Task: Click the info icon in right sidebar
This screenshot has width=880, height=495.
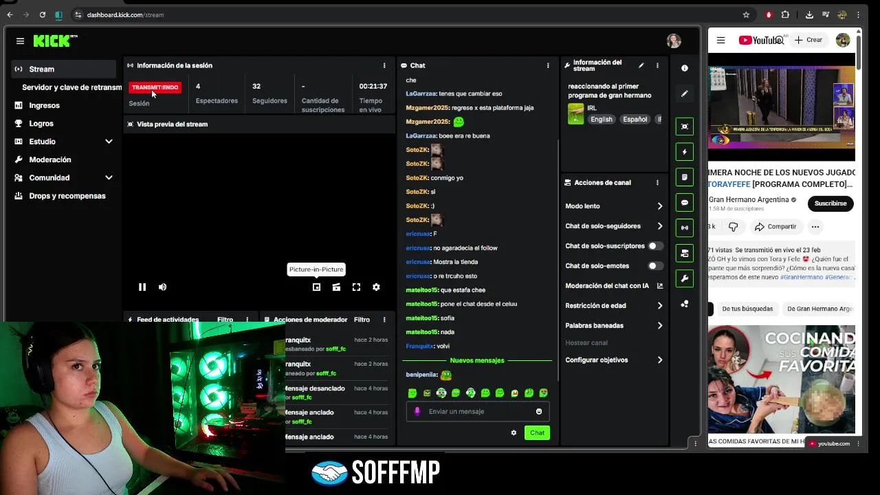Action: pos(684,68)
